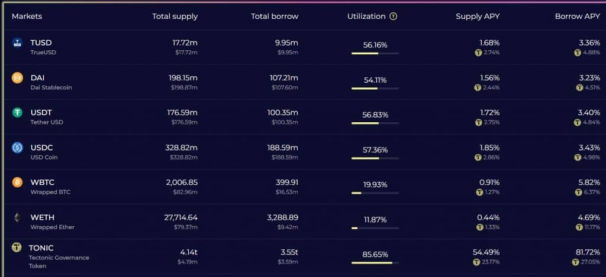This screenshot has width=606, height=277.
Task: Sort by Borrow APY column header
Action: (x=578, y=17)
